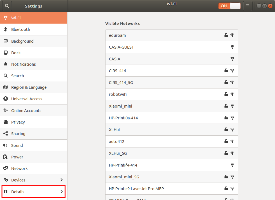The image size is (275, 200).
Task: Toggle Wi-Fi power in the title bar
Action: click(x=230, y=6)
